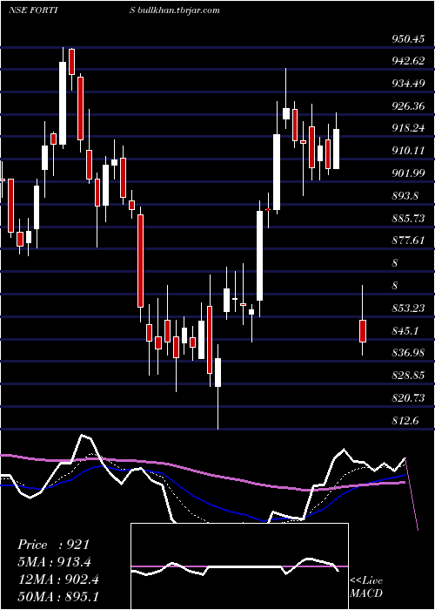
Task: Click the 910.11 price label
Action: 408,151
